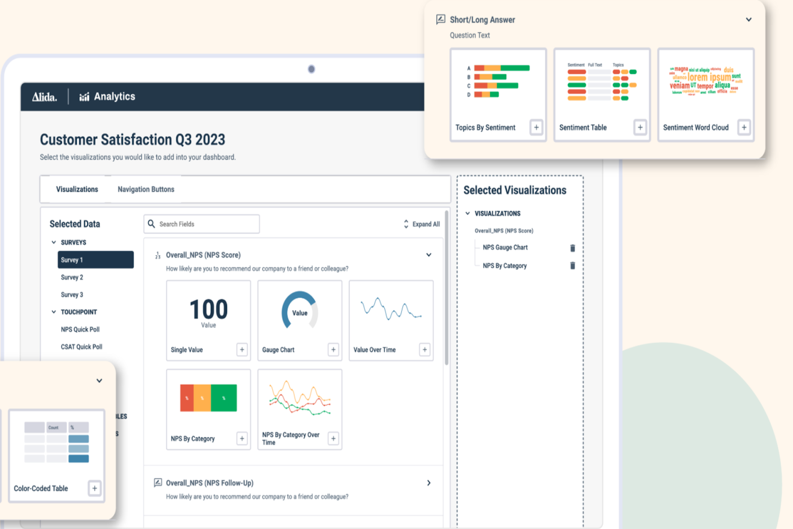
Task: Add the Value Over Time visualization
Action: [x=425, y=350]
